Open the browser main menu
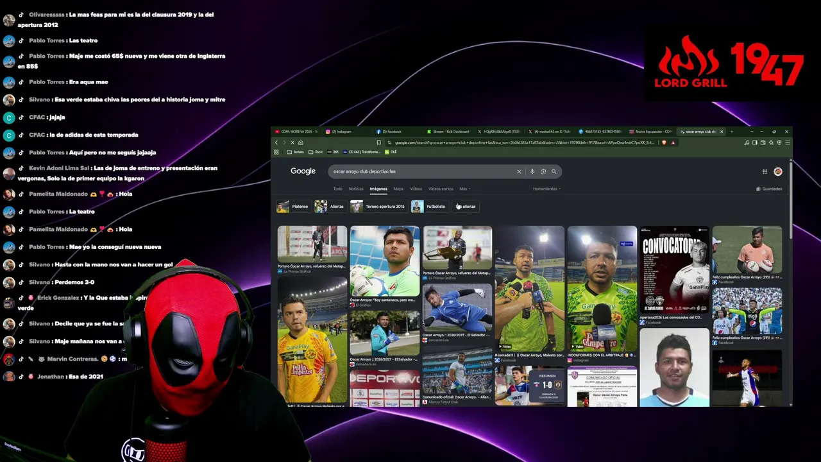 pos(787,142)
